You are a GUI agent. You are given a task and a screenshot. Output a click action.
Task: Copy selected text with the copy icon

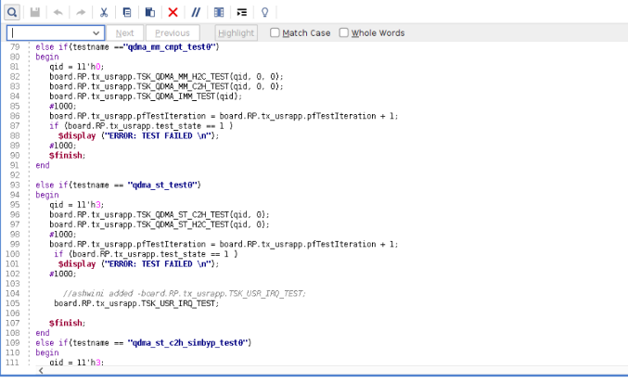(x=126, y=12)
